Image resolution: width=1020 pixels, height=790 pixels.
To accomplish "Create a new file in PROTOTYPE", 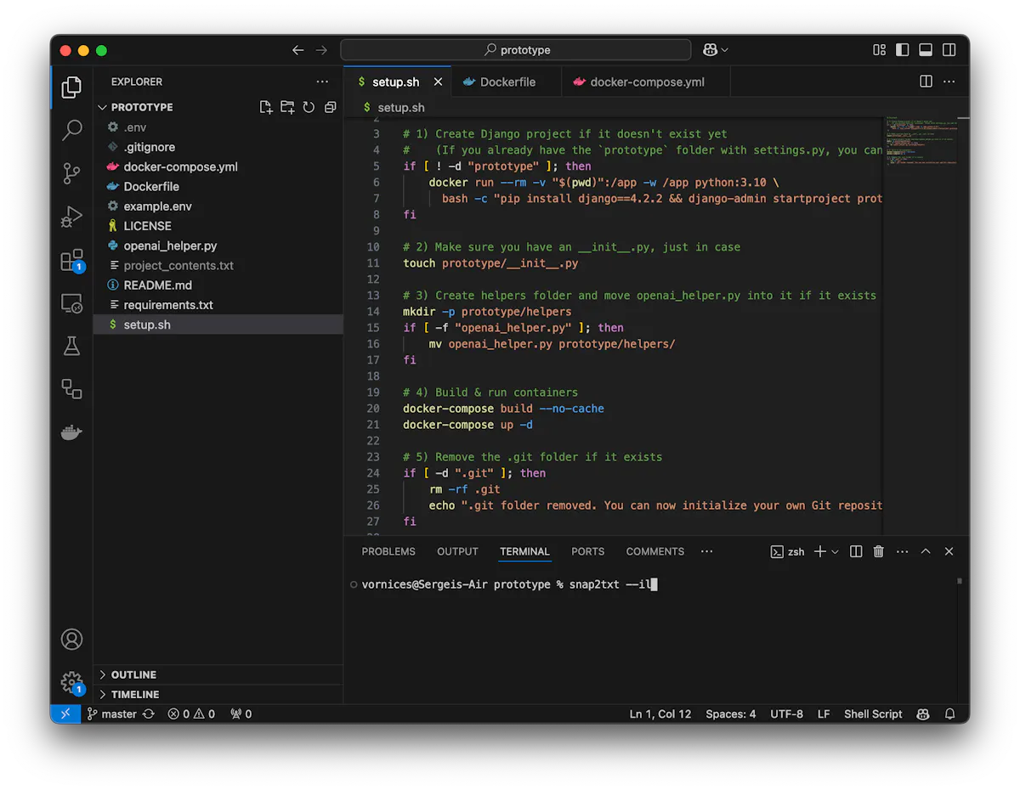I will (266, 107).
